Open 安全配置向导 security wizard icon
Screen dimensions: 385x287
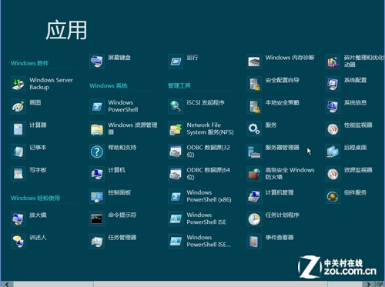click(x=254, y=84)
